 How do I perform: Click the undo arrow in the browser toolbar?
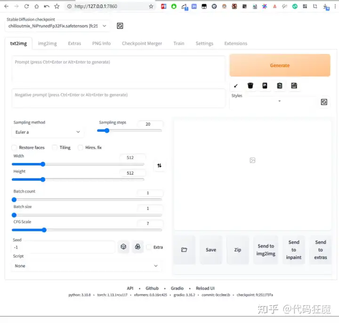[x=47, y=7]
